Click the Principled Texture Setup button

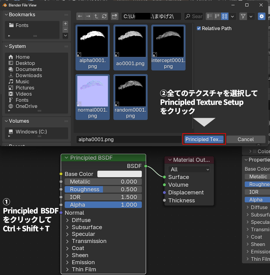tap(204, 139)
